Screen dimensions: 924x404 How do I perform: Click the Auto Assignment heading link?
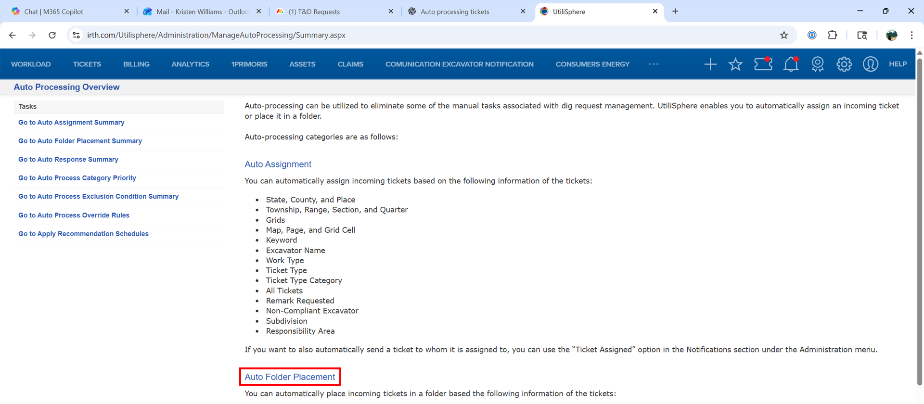(x=278, y=164)
